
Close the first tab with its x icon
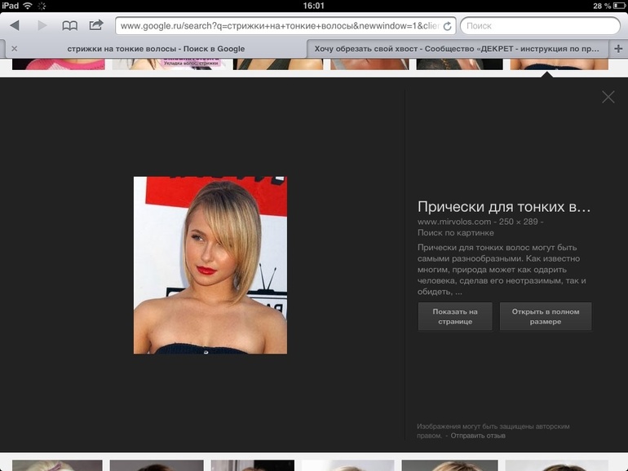pos(14,49)
